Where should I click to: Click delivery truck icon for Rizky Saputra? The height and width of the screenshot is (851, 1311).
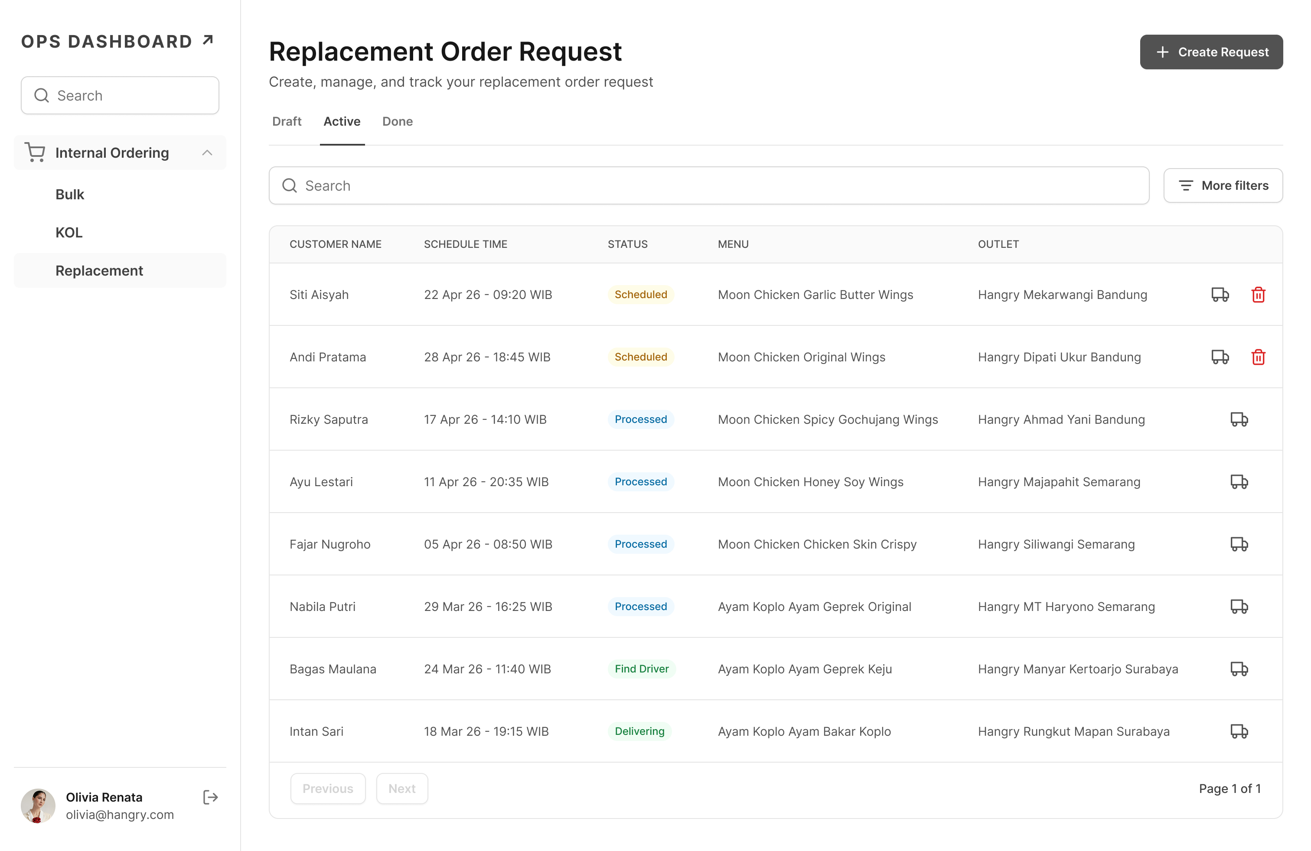point(1239,419)
